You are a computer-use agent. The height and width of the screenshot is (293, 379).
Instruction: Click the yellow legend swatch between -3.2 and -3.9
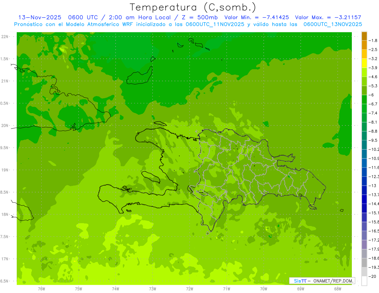click(x=364, y=63)
